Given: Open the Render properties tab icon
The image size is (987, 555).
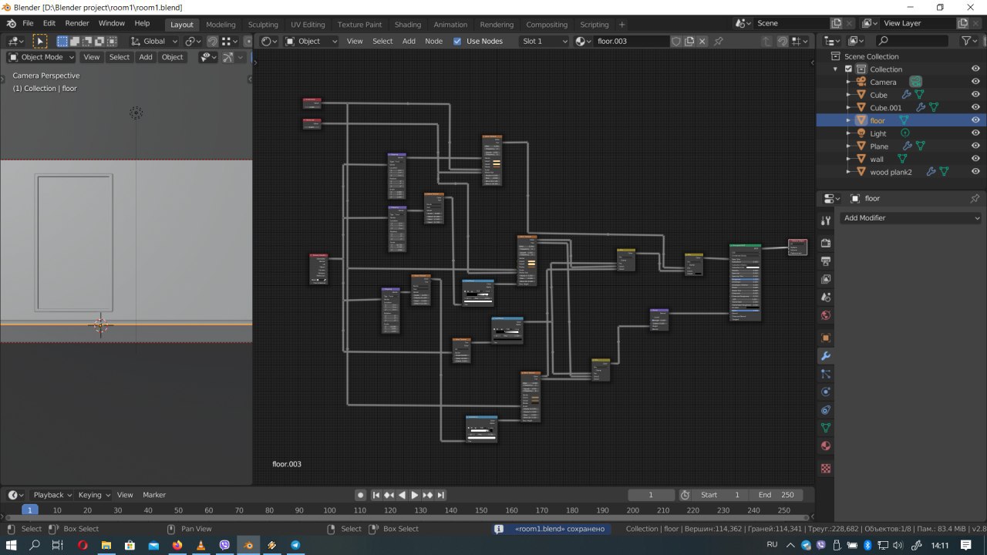Looking at the screenshot, I should pos(826,243).
